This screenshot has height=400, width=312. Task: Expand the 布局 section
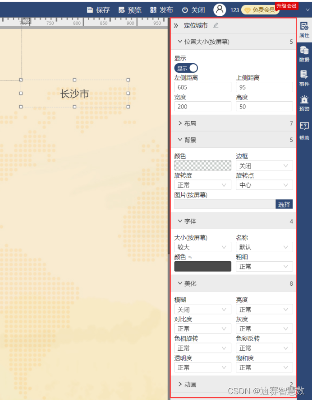(234, 123)
